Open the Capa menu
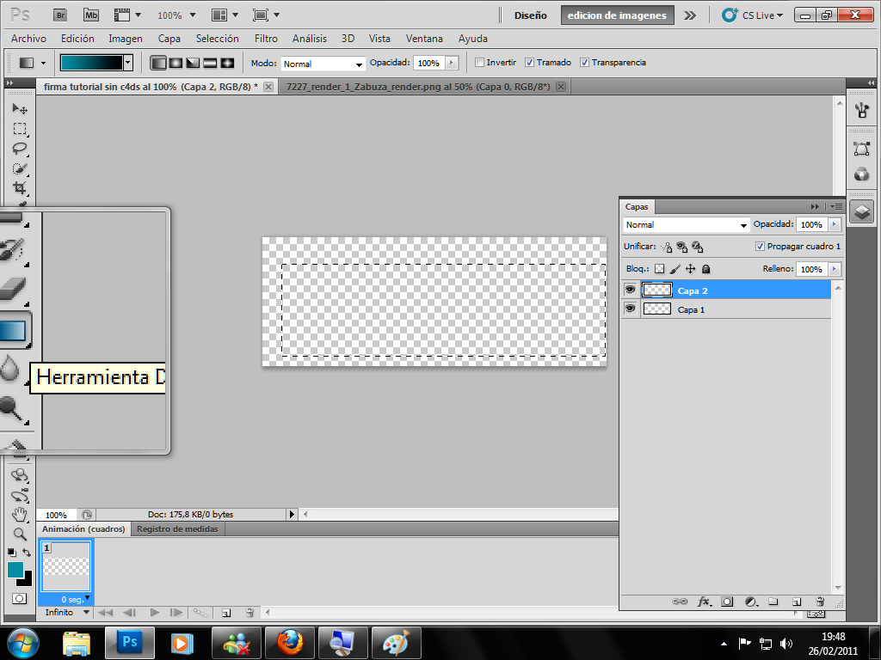881x660 pixels. pyautogui.click(x=169, y=39)
